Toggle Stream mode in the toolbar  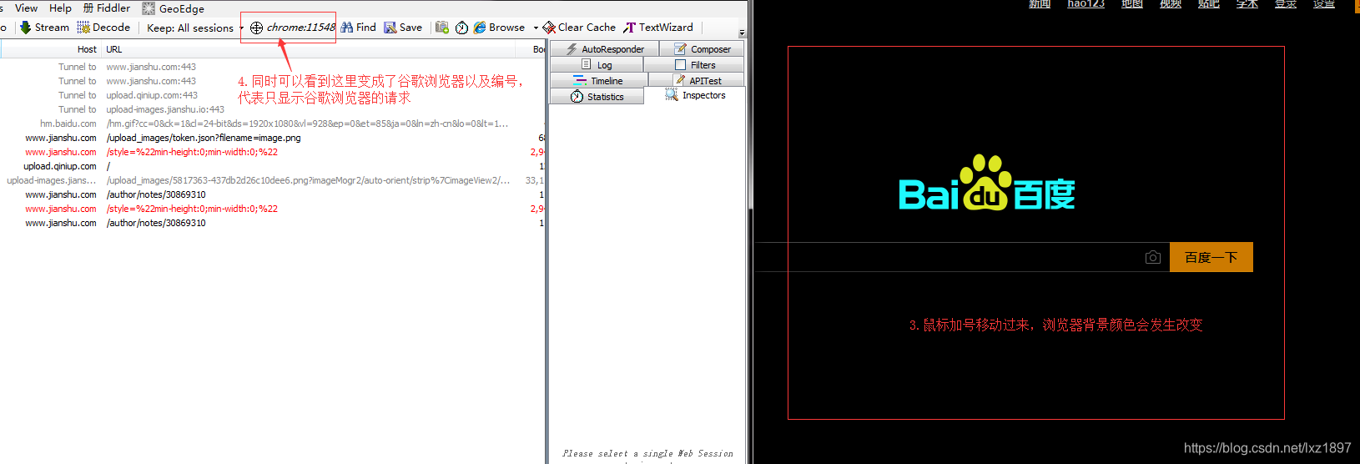click(44, 28)
